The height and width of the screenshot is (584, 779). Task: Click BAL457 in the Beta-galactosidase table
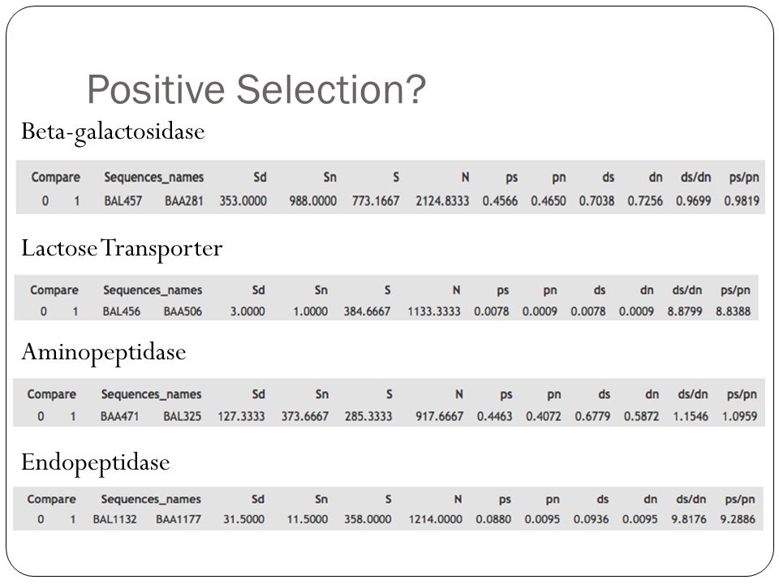click(123, 201)
